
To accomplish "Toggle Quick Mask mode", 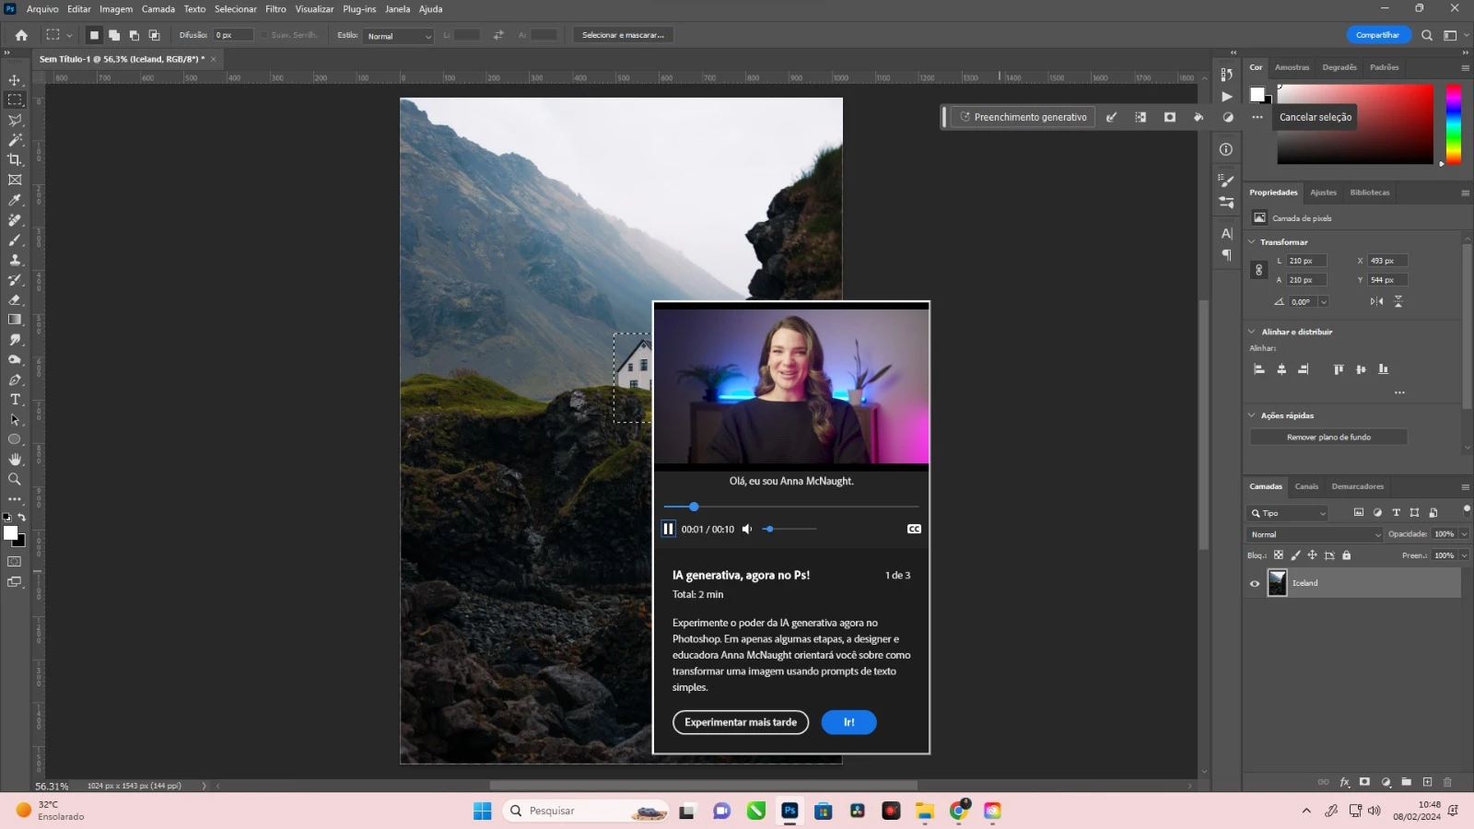I will click(15, 562).
